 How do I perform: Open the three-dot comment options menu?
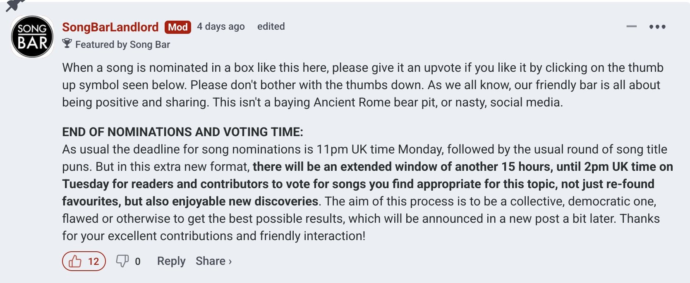(657, 27)
